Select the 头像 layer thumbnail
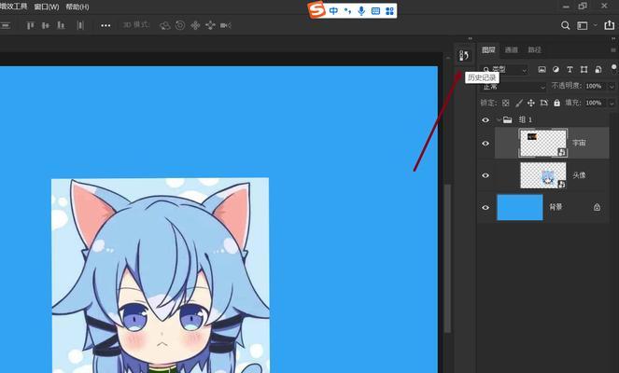The height and width of the screenshot is (373, 619). (543, 175)
